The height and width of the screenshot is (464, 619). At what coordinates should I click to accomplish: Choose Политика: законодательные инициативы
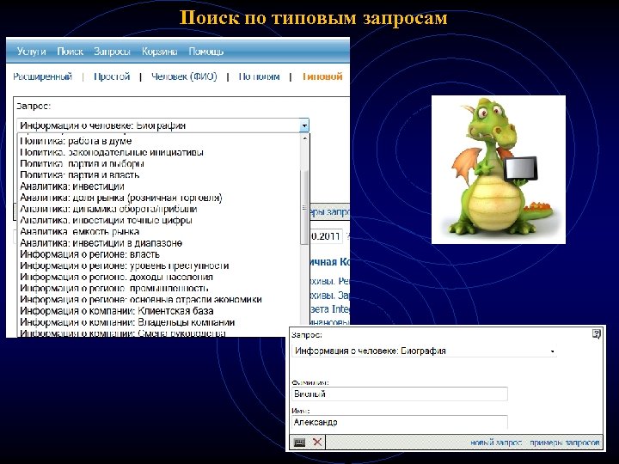(x=112, y=152)
